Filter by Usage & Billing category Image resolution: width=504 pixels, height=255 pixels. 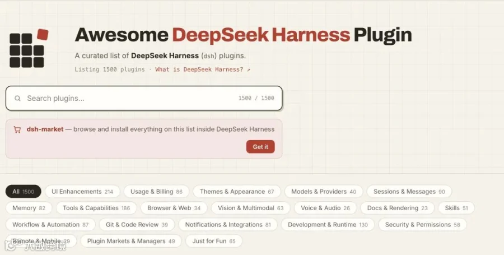point(157,192)
